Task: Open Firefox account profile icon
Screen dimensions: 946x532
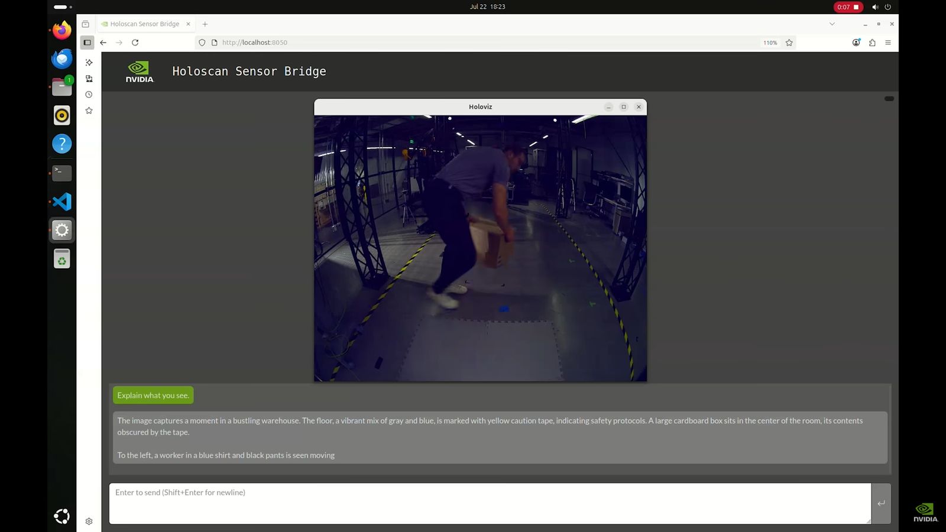Action: pyautogui.click(x=856, y=43)
